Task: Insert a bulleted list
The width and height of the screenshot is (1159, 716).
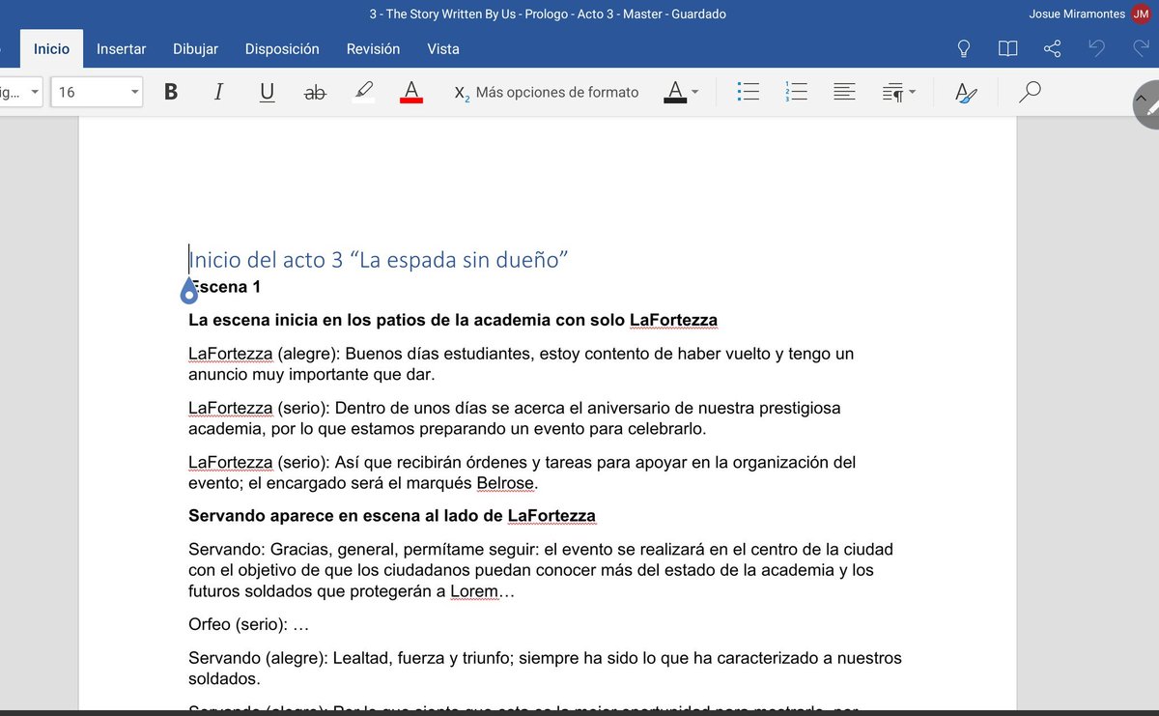Action: tap(748, 92)
